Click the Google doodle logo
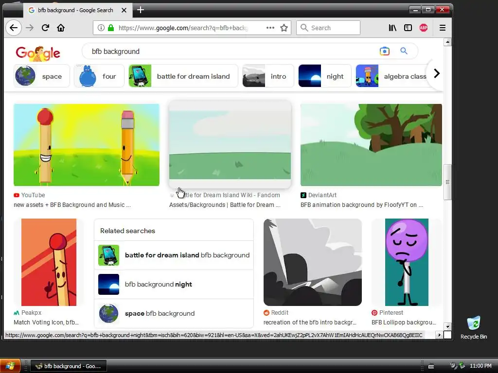Image resolution: width=498 pixels, height=373 pixels. 38,53
